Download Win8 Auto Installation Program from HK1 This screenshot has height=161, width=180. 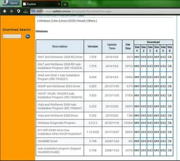coord(137,77)
